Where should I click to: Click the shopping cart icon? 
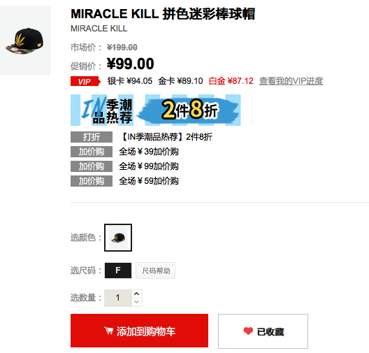tap(109, 331)
